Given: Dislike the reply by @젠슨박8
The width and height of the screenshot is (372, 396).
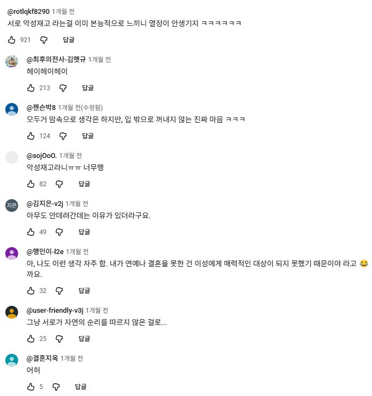Looking at the screenshot, I should pos(63,136).
